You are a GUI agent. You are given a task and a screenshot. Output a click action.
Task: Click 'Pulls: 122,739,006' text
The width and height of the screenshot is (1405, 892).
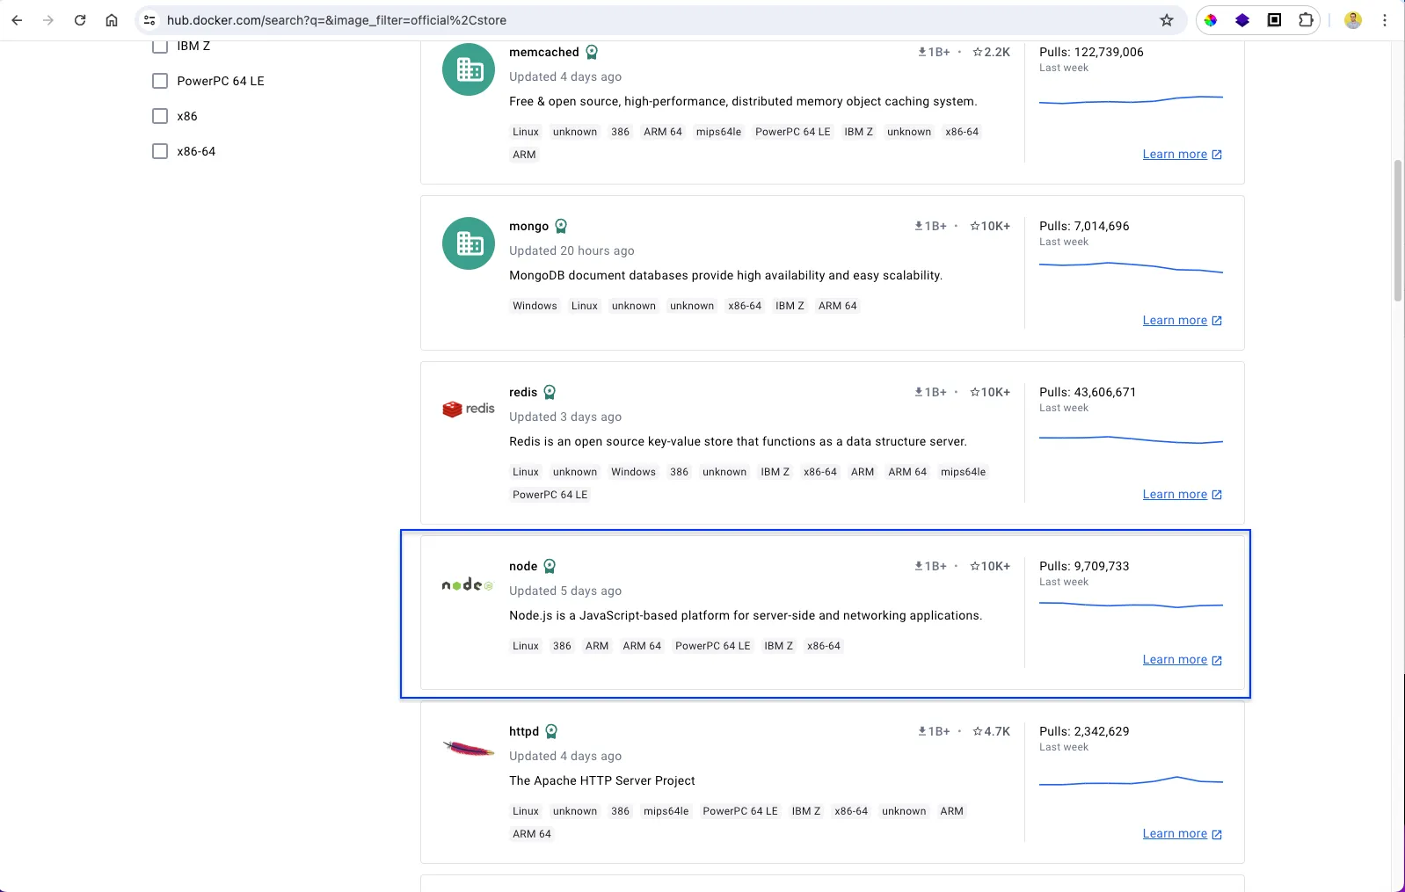(1091, 52)
